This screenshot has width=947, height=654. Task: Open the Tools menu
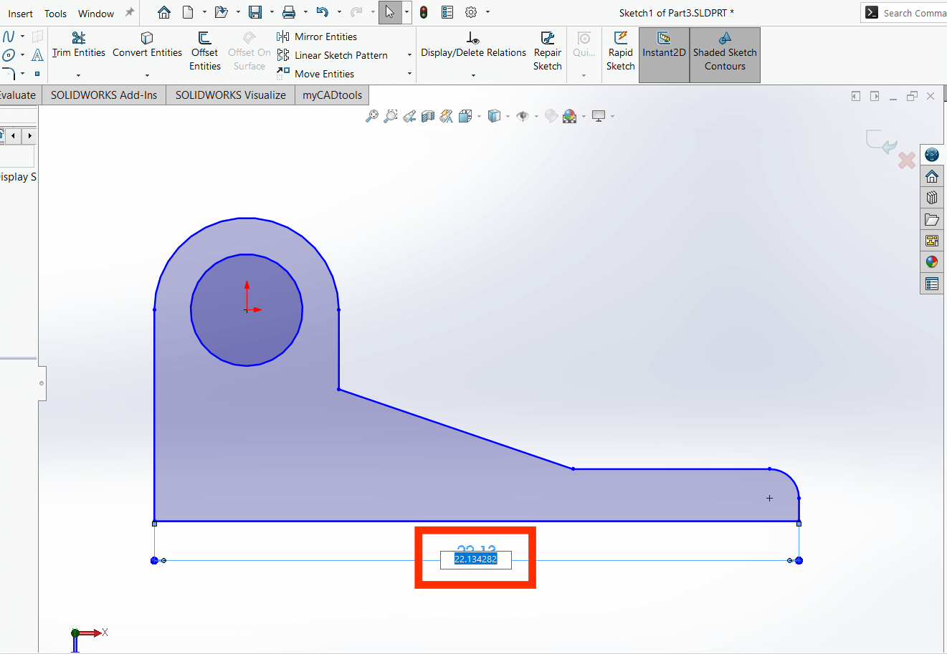coord(55,12)
